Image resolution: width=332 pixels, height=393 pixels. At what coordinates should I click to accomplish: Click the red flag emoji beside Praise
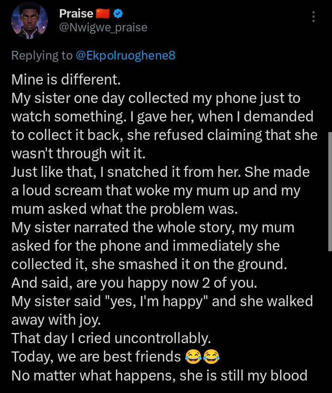pos(103,14)
